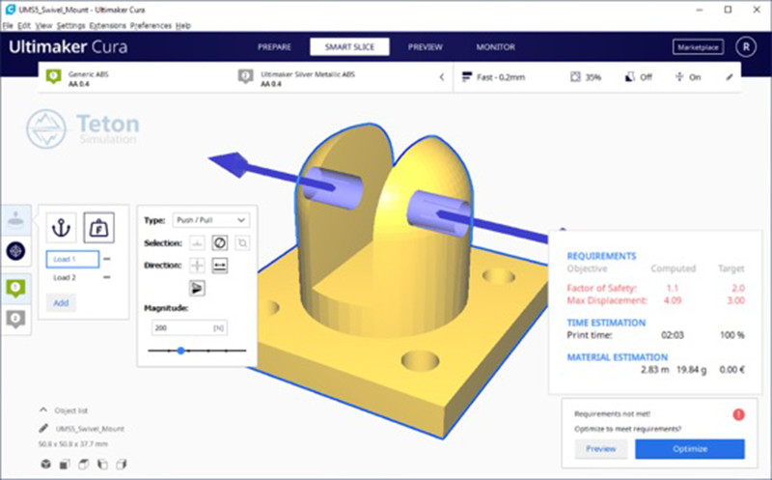772x480 pixels.
Task: Click the Add load button
Action: pyautogui.click(x=61, y=302)
